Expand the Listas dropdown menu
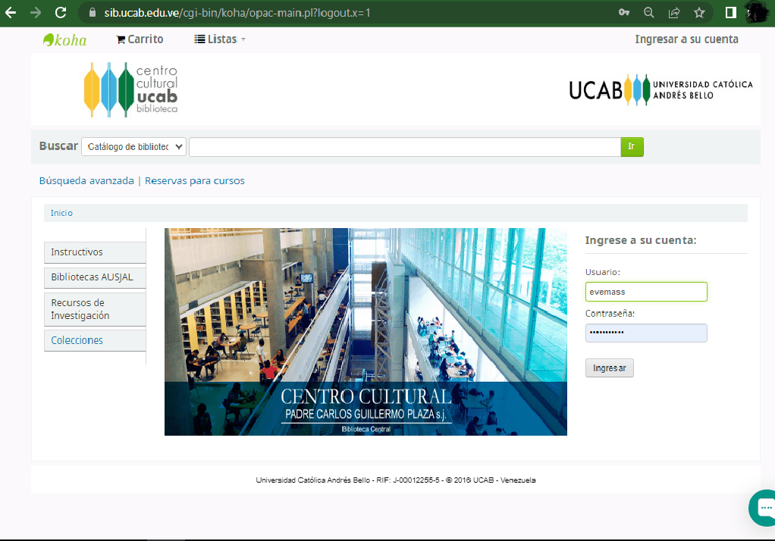775x541 pixels. (x=220, y=39)
